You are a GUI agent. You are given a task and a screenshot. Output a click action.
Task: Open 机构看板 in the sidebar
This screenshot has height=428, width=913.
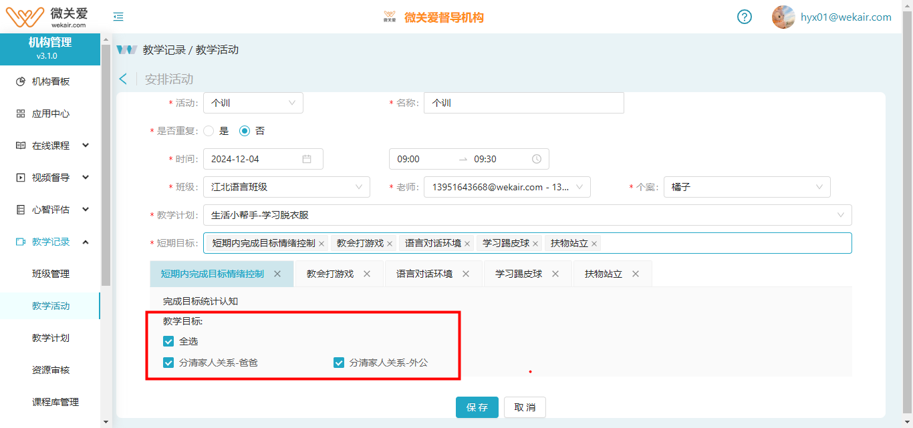[x=51, y=81]
